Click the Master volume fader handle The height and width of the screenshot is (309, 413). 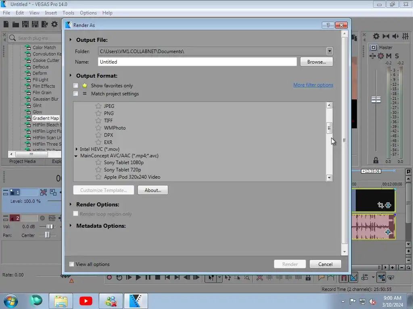(x=376, y=100)
